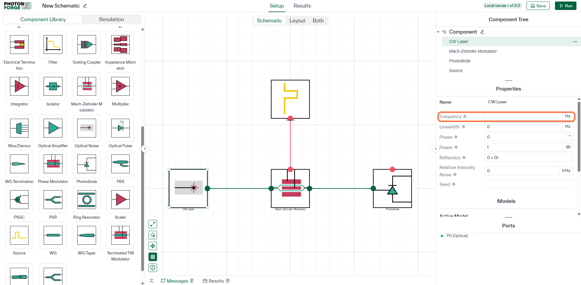The width and height of the screenshot is (581, 285).
Task: Click the Seed input field
Action: [529, 184]
